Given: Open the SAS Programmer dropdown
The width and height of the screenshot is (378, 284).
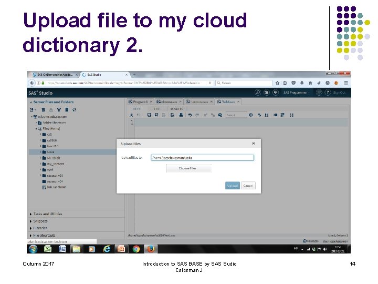Looking at the screenshot, I should coord(297,93).
